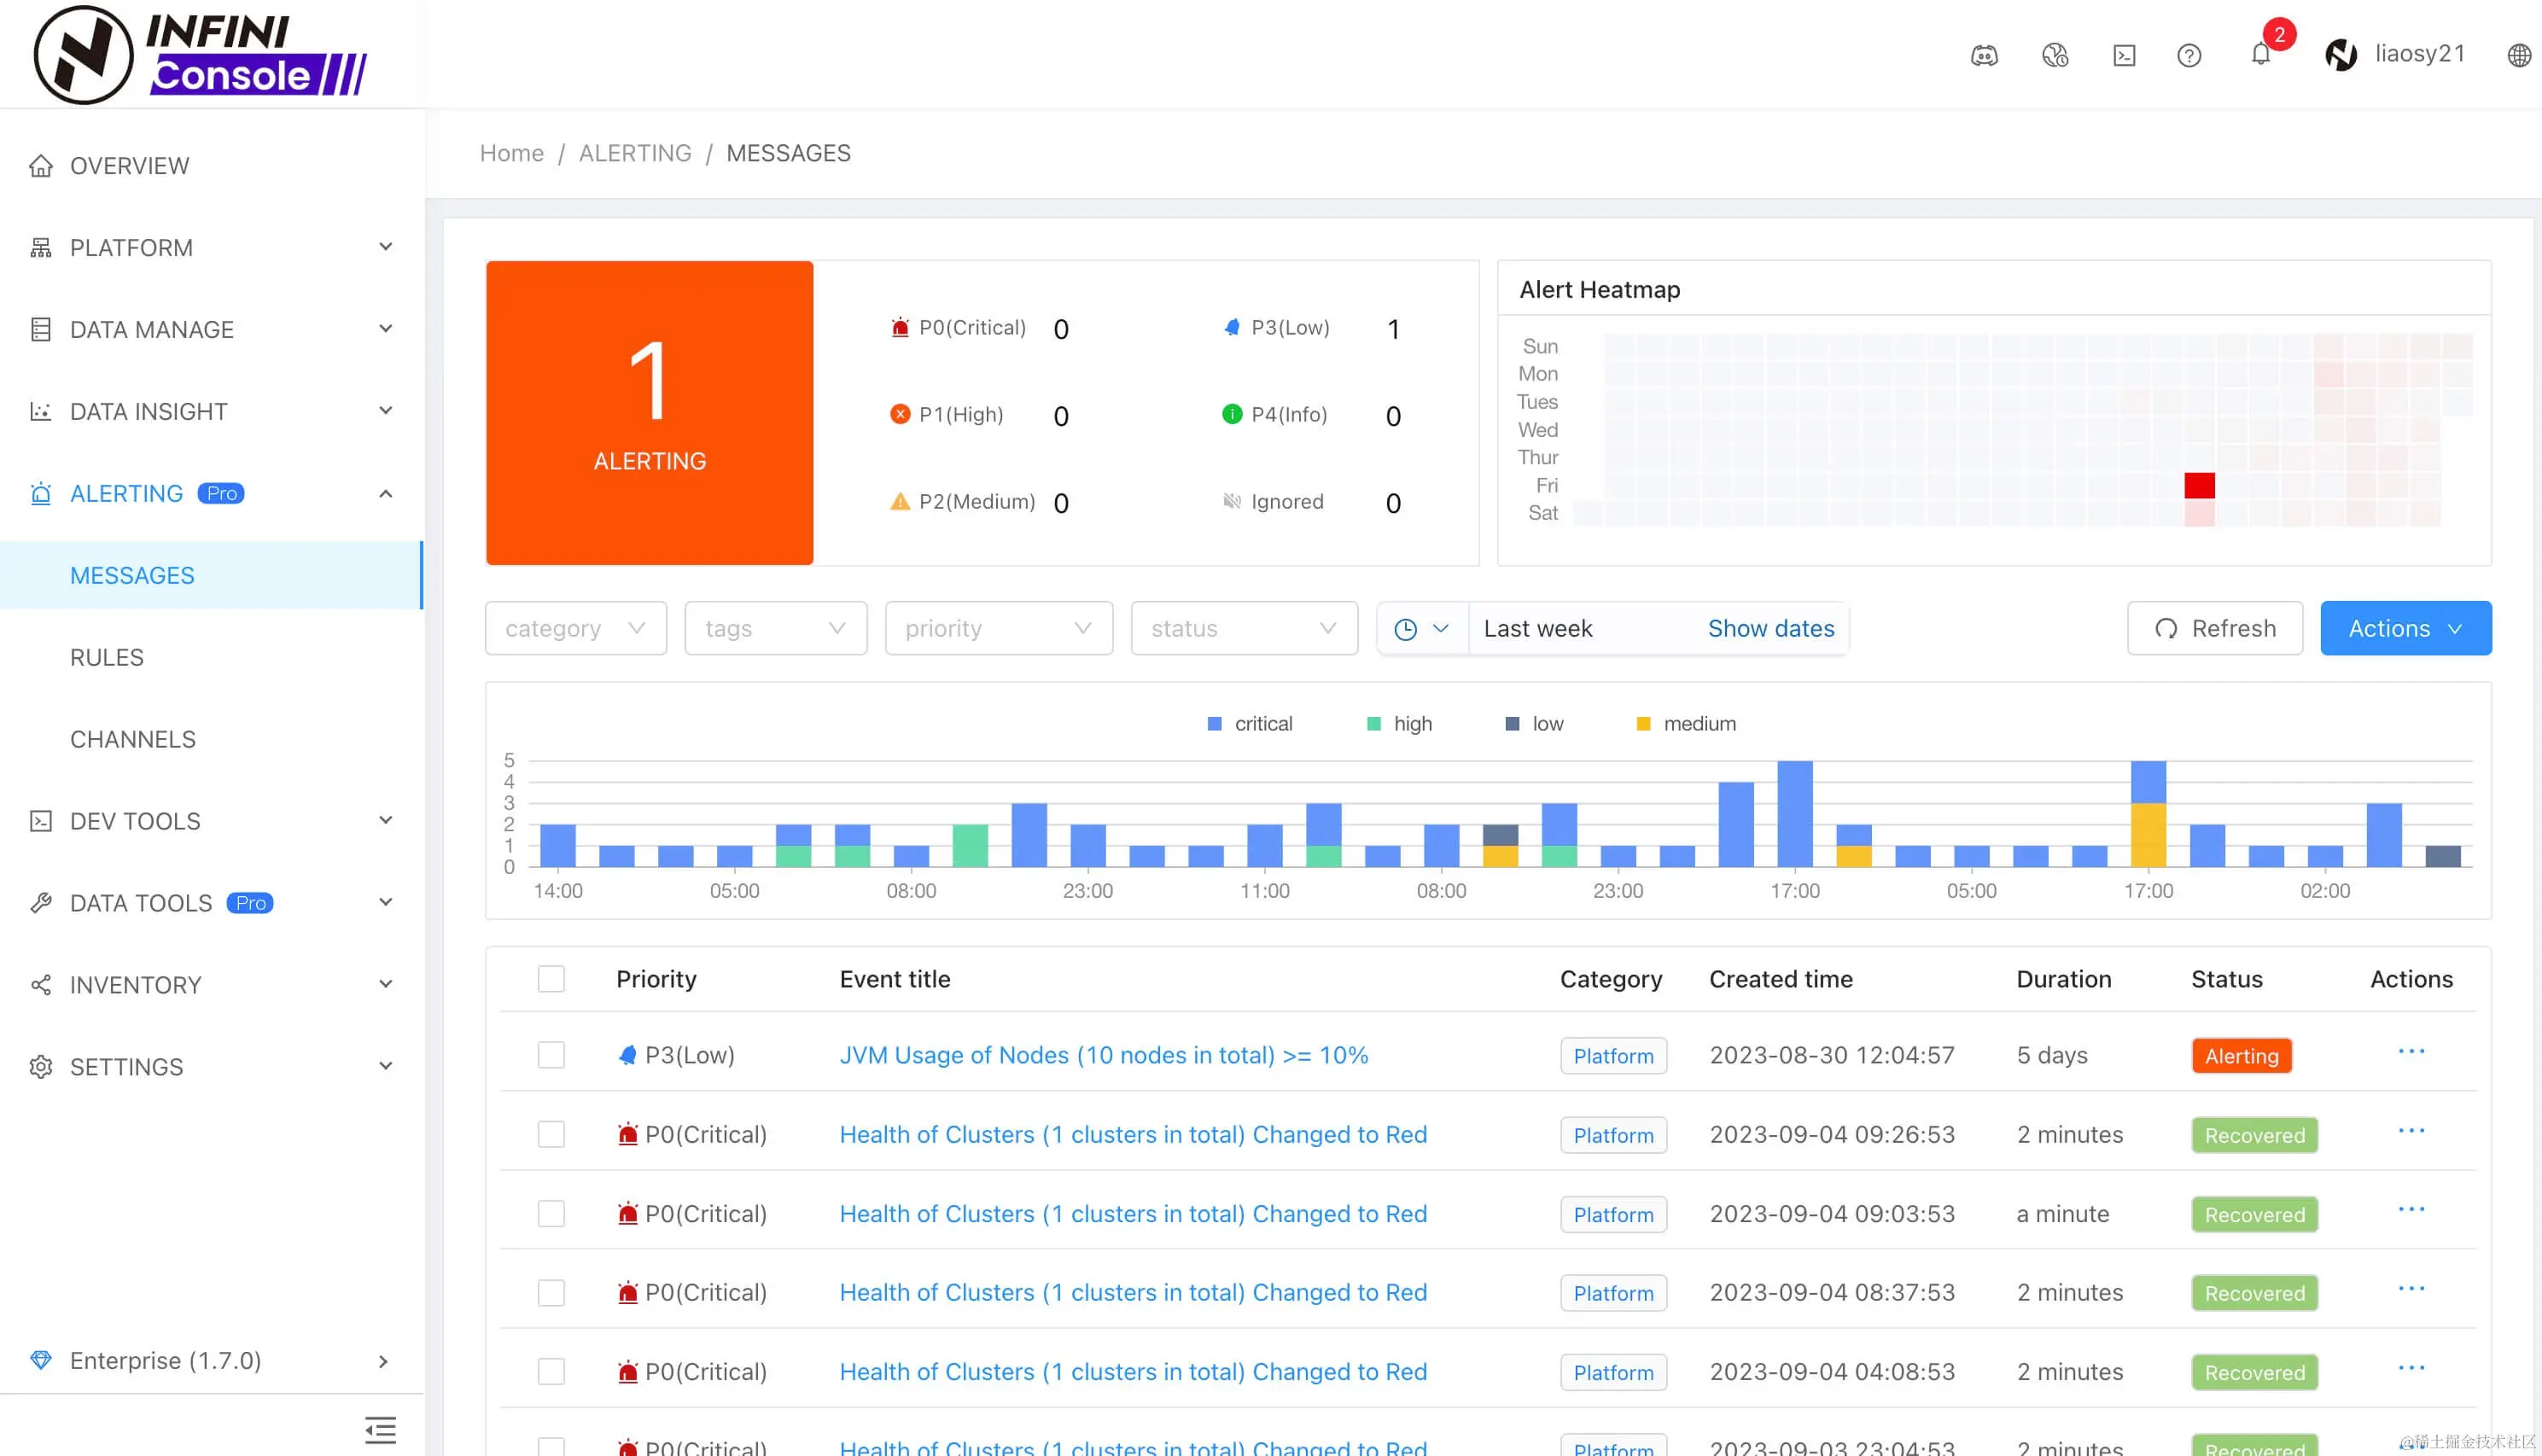Image resolution: width=2542 pixels, height=1456 pixels.
Task: Collapse sidebar with bottom menu-fold icon
Action: pyautogui.click(x=380, y=1429)
